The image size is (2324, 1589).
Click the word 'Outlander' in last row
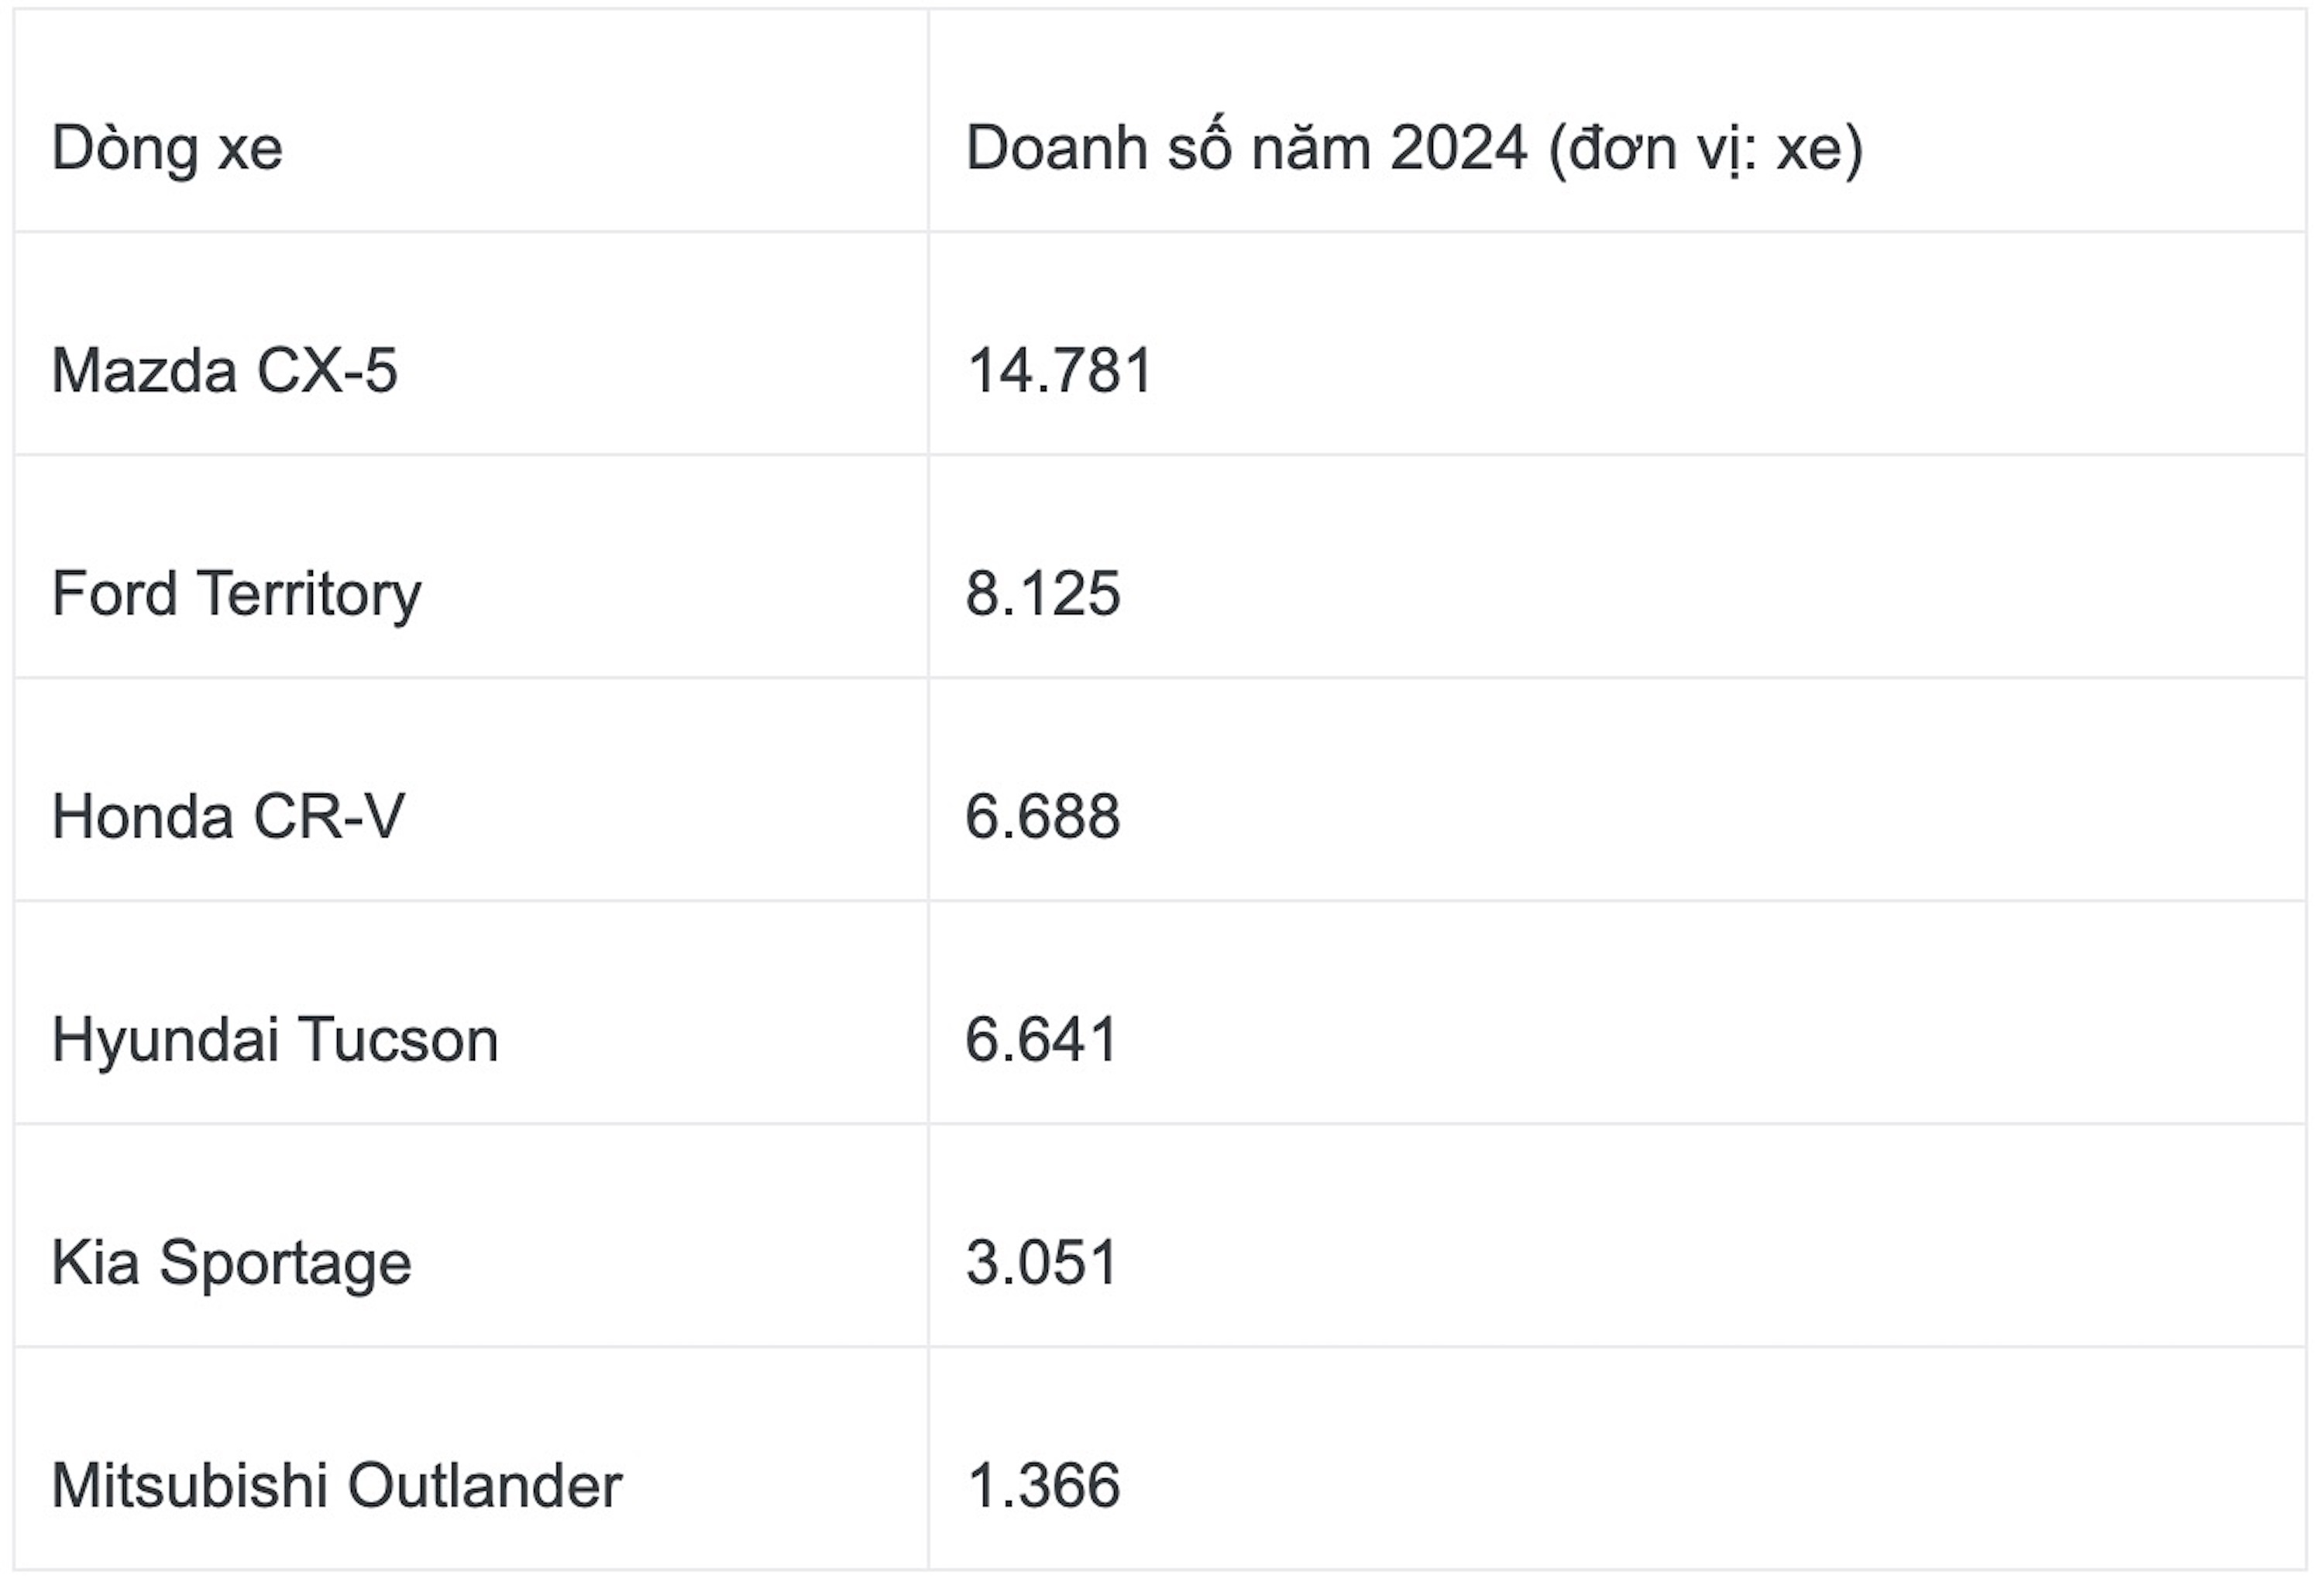tap(484, 1486)
